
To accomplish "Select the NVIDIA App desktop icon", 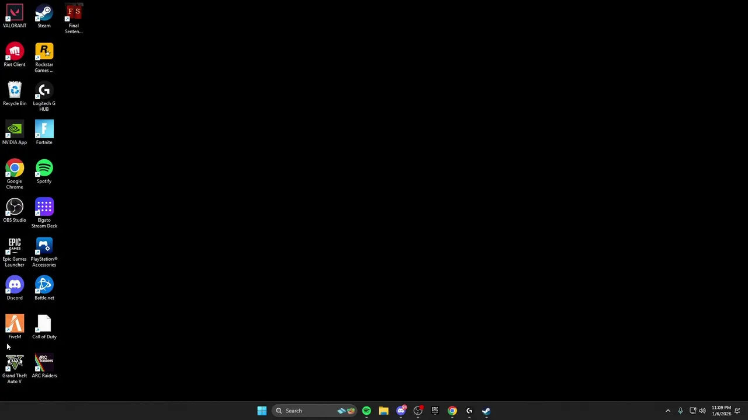I will point(15,134).
